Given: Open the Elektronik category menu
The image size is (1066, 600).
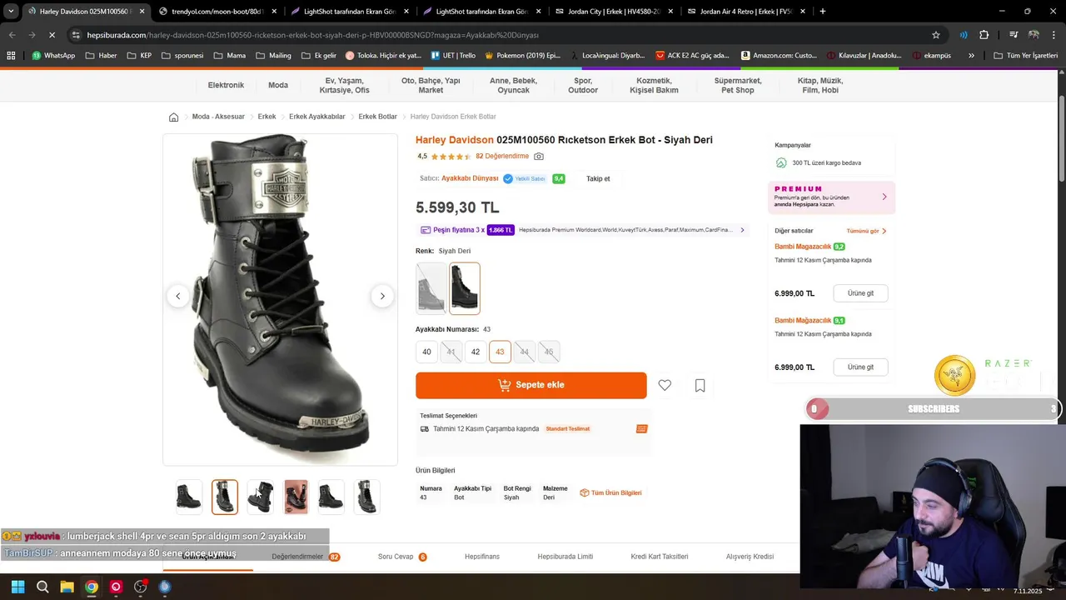Looking at the screenshot, I should click(226, 85).
